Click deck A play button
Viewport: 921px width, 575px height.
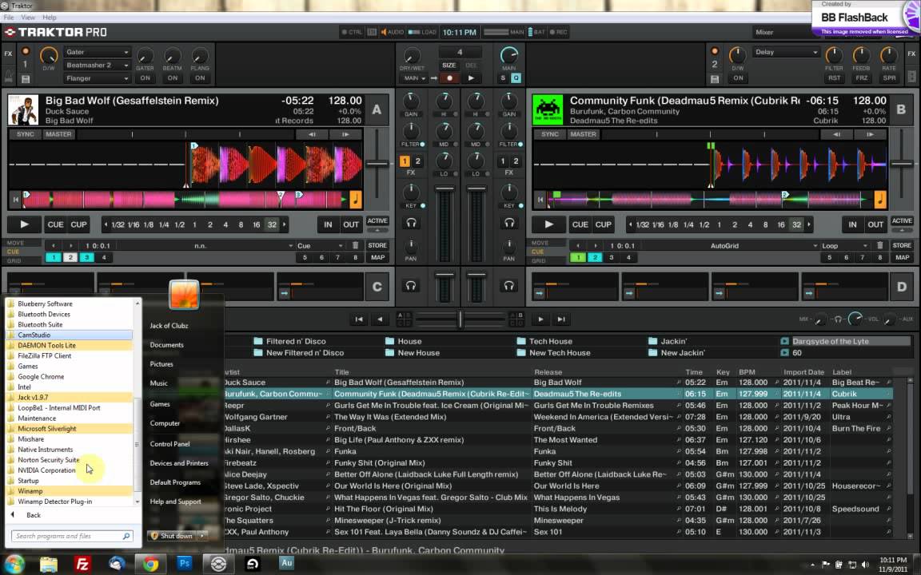click(24, 224)
